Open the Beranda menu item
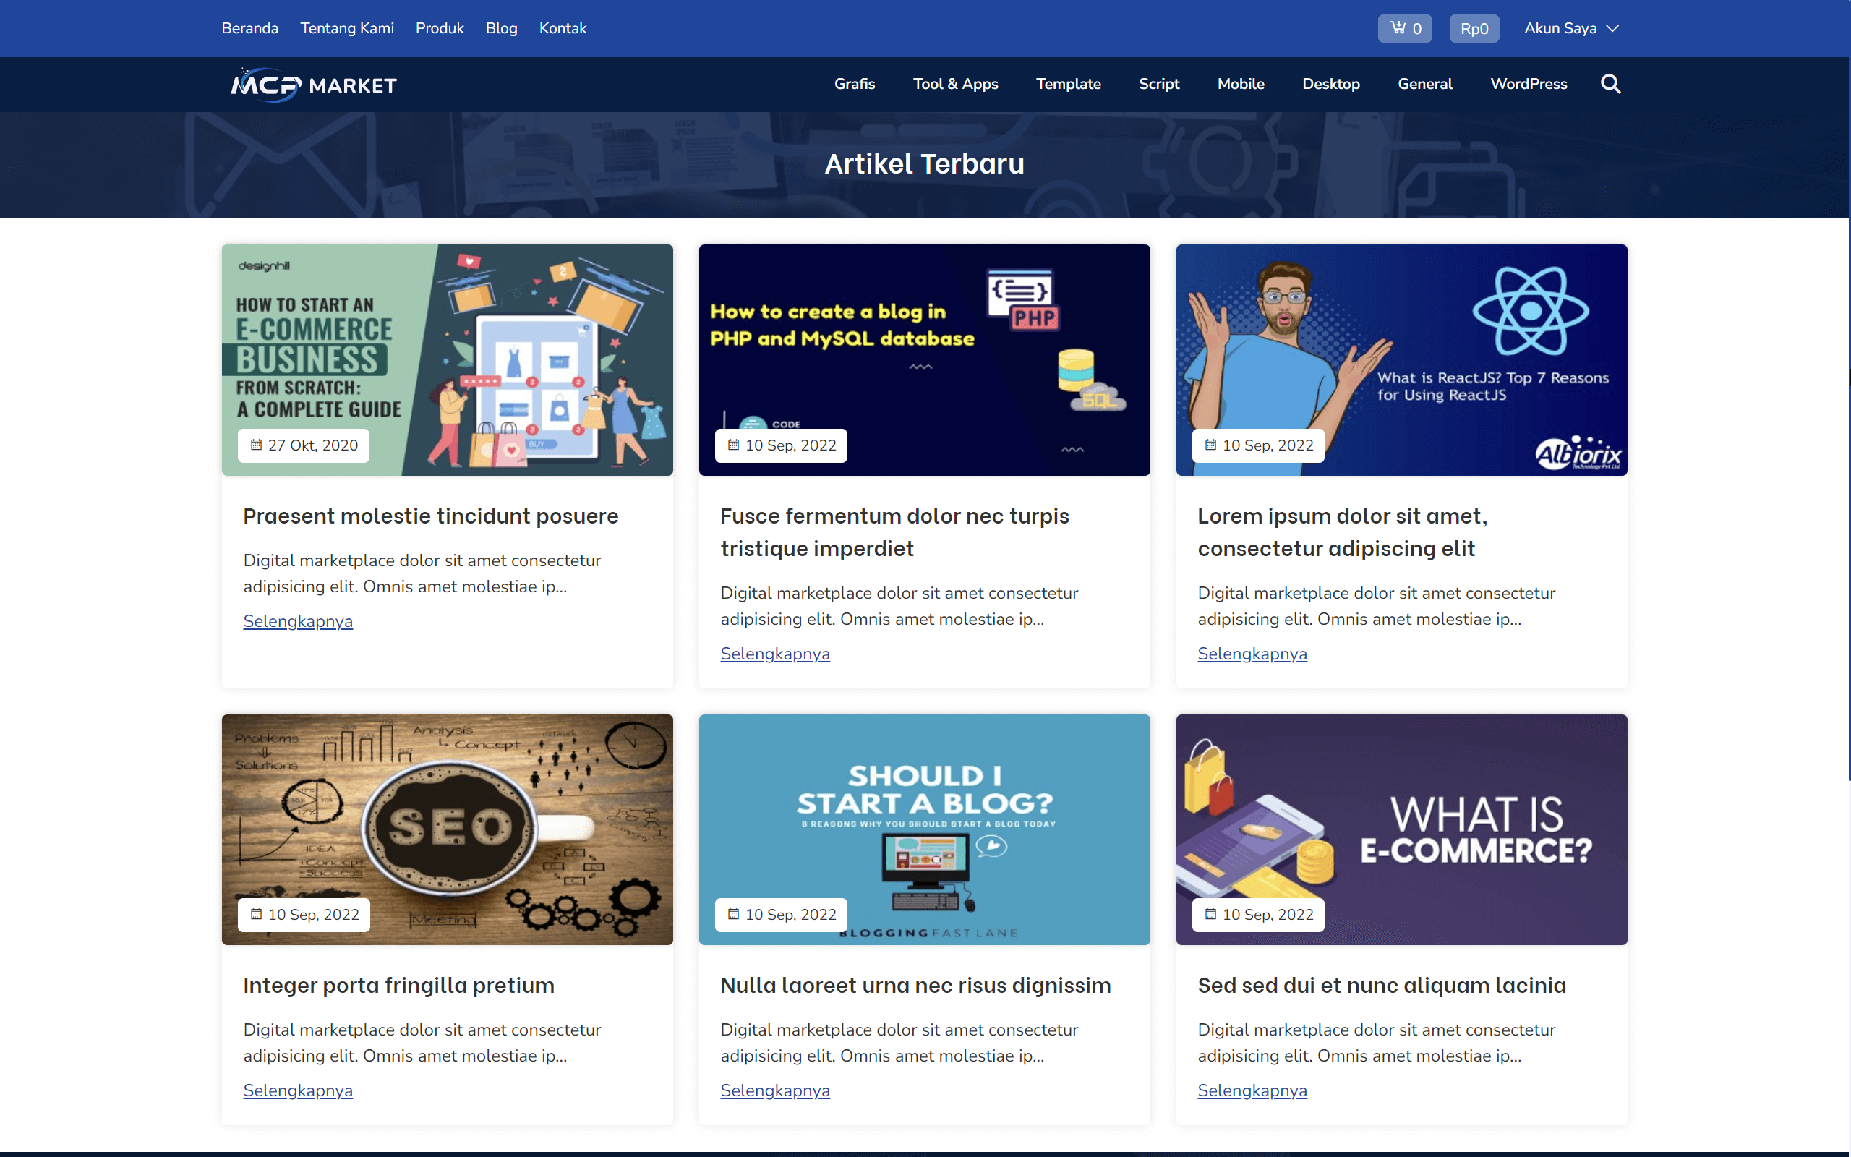 coord(249,28)
